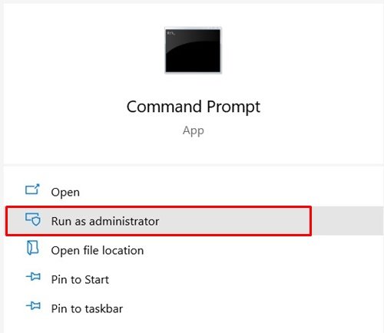384x333 pixels.
Task: Choose the Pin to Start text label
Action: 80,279
